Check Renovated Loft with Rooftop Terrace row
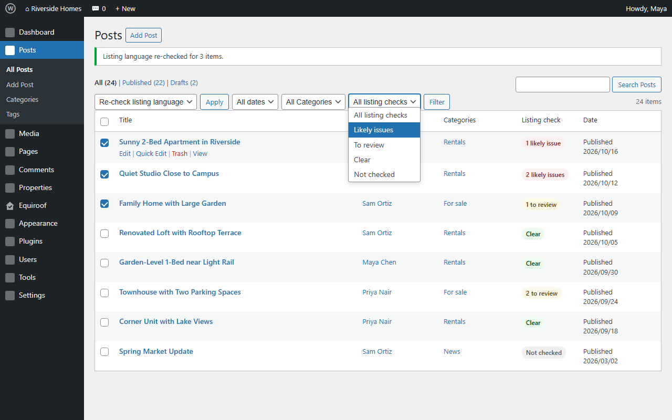The height and width of the screenshot is (420, 672). (x=104, y=234)
